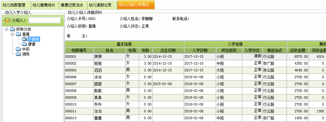
Task: Click the 普通 folder icon
Action: [x=18, y=34]
